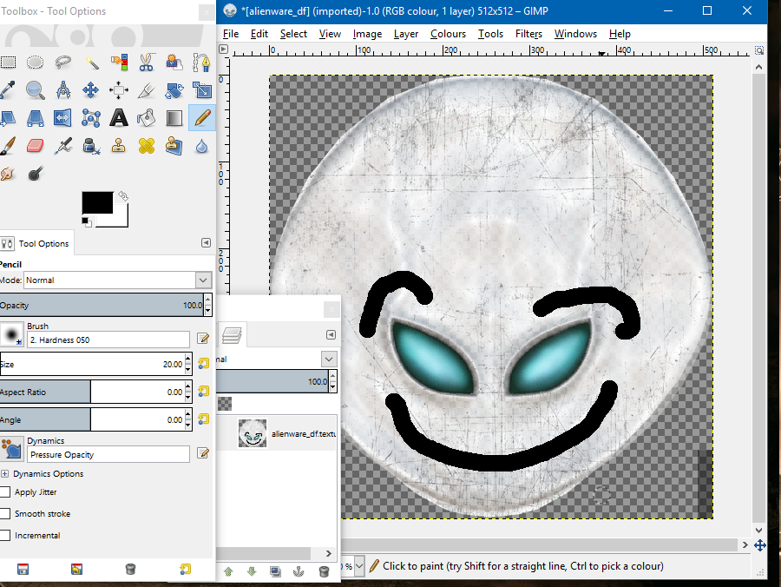This screenshot has width=781, height=587.
Task: Select the Scissors Select tool
Action: pos(147,63)
